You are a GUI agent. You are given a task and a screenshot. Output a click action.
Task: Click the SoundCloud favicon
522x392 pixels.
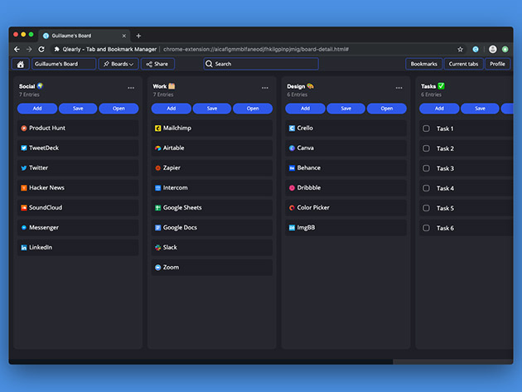(24, 208)
